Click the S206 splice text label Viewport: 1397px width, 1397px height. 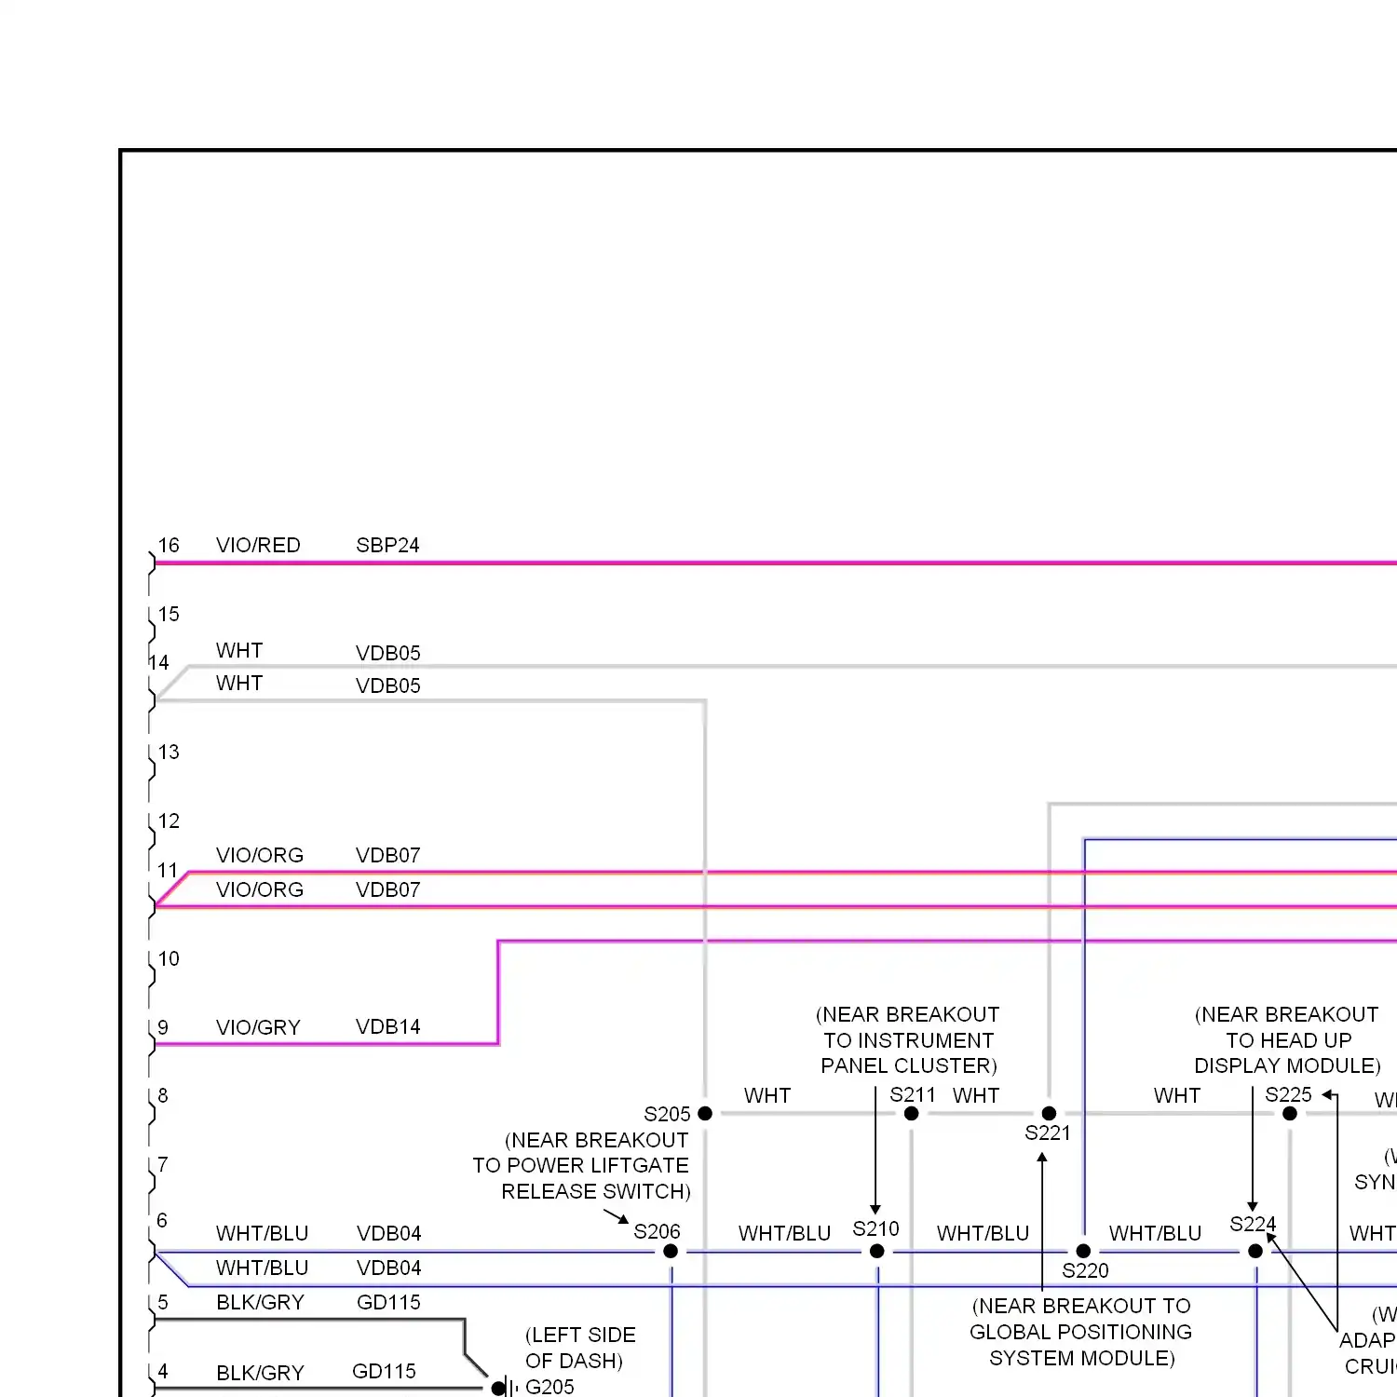coord(657,1231)
